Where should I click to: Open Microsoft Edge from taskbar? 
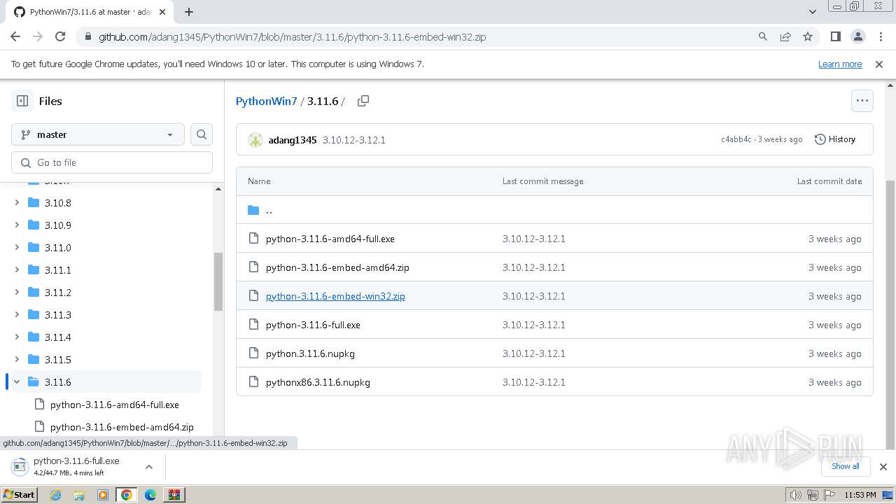click(x=150, y=495)
